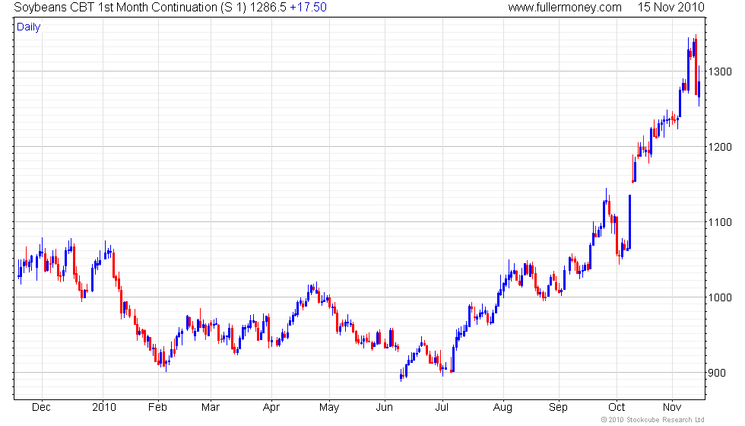Click the 1200 price axis label

pos(721,147)
